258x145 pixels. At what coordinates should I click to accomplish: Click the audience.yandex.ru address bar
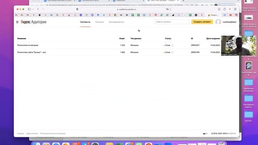coord(127,9)
